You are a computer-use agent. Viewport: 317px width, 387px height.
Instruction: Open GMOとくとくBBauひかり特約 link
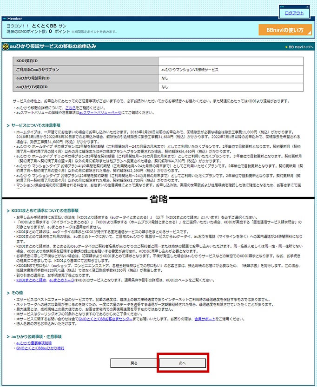pyautogui.click(x=40, y=348)
